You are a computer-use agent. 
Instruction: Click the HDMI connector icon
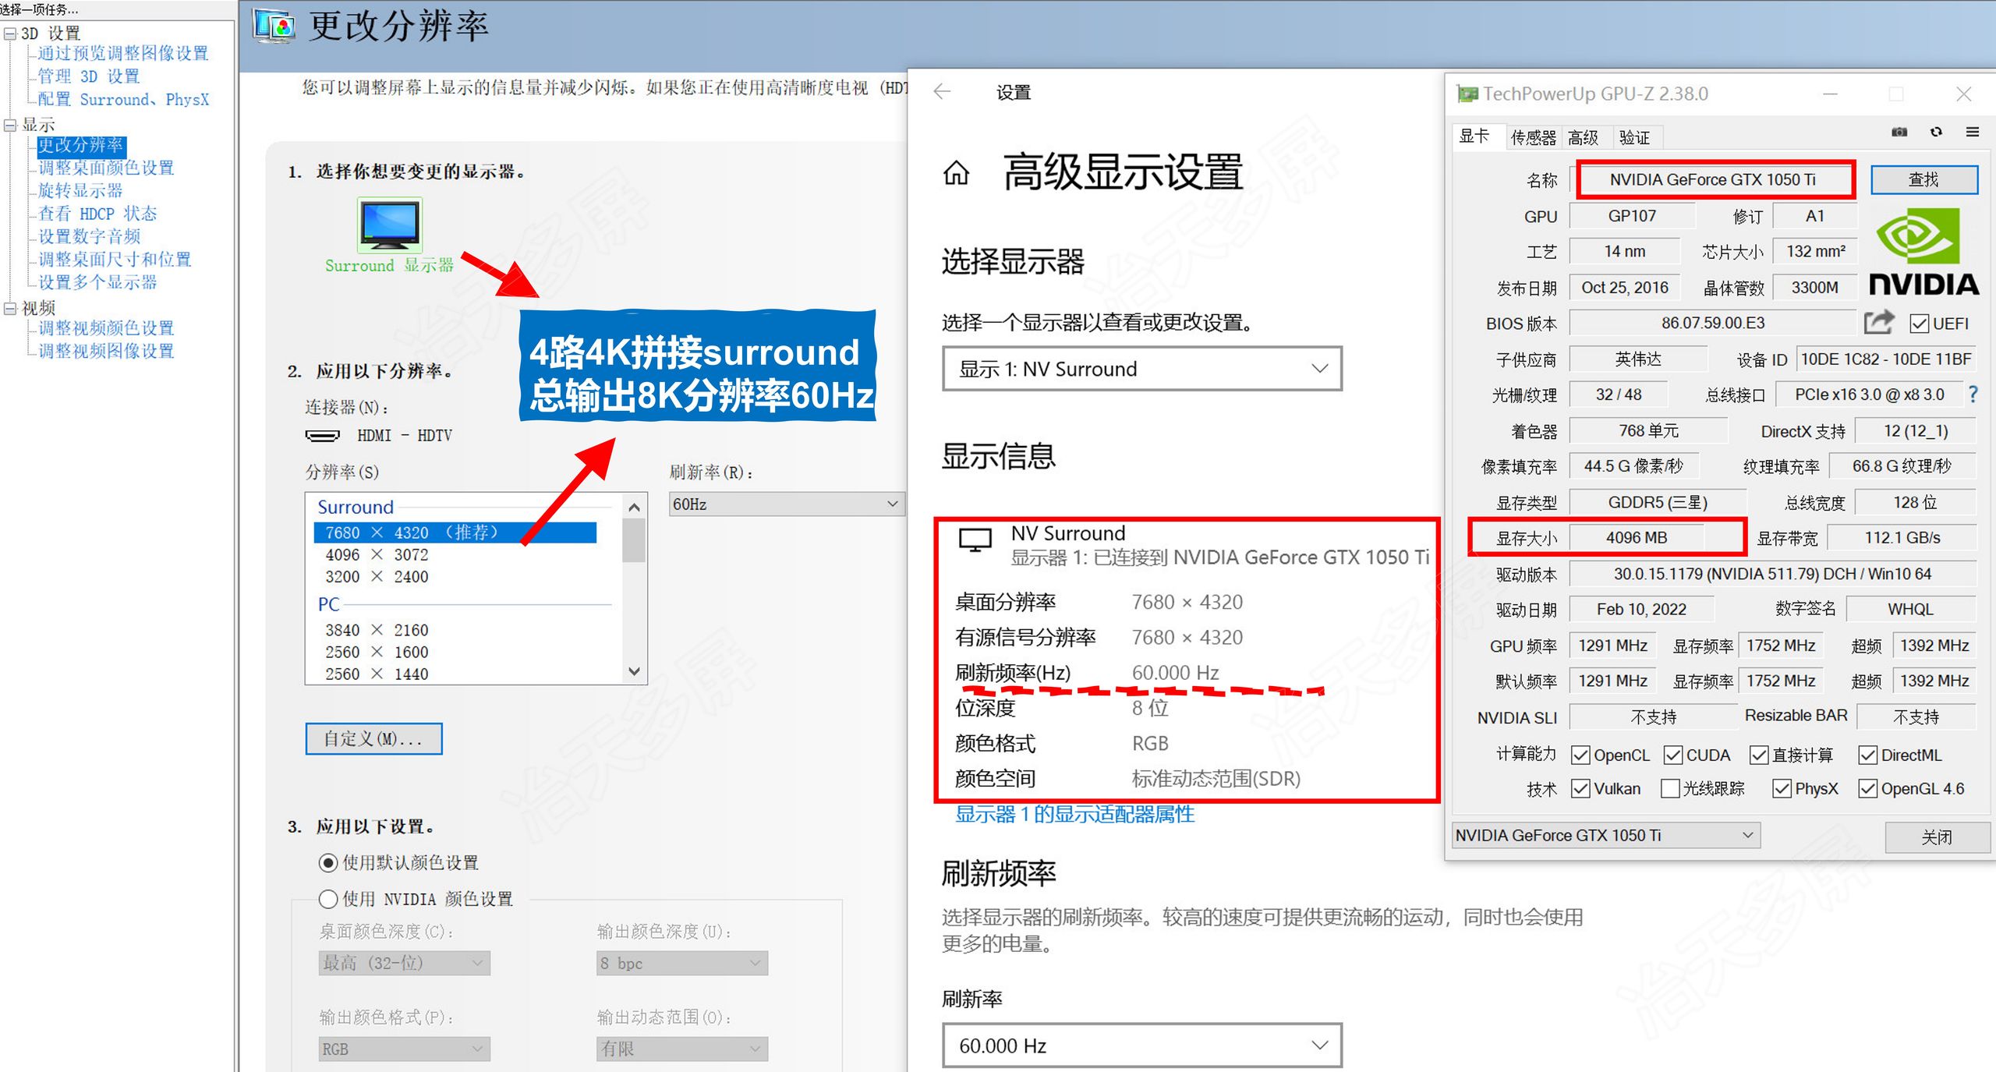tap(322, 435)
